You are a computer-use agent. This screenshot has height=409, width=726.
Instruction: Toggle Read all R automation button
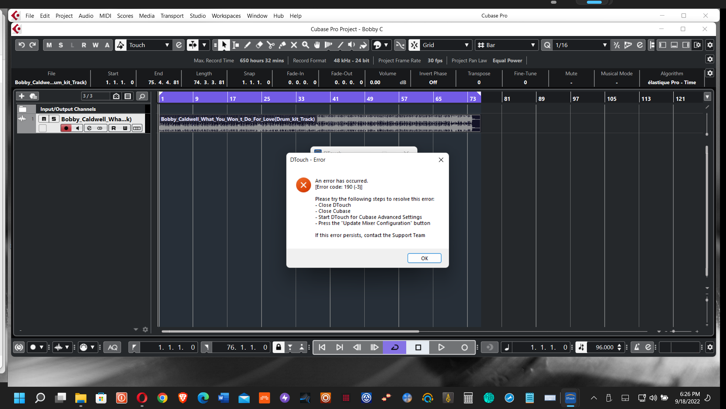click(84, 45)
